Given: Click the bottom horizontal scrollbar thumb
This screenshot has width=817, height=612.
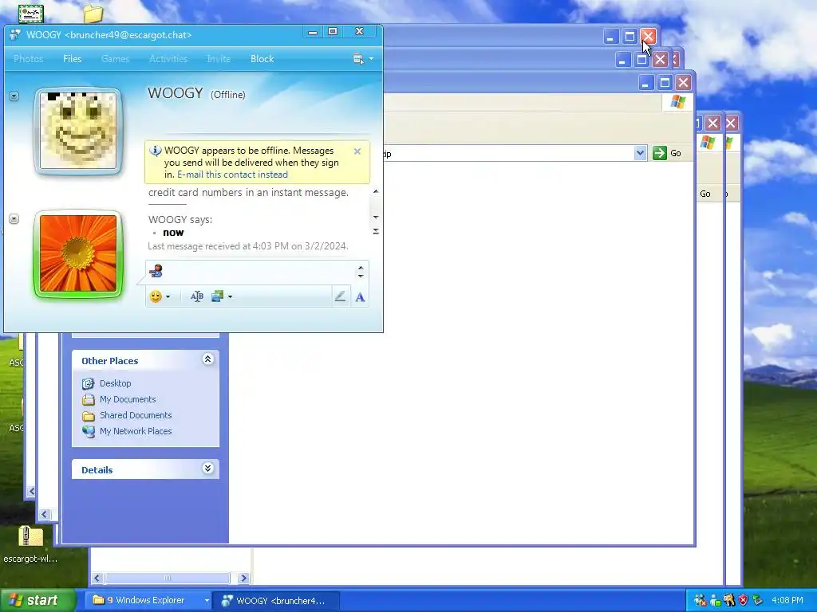Looking at the screenshot, I should (x=167, y=579).
